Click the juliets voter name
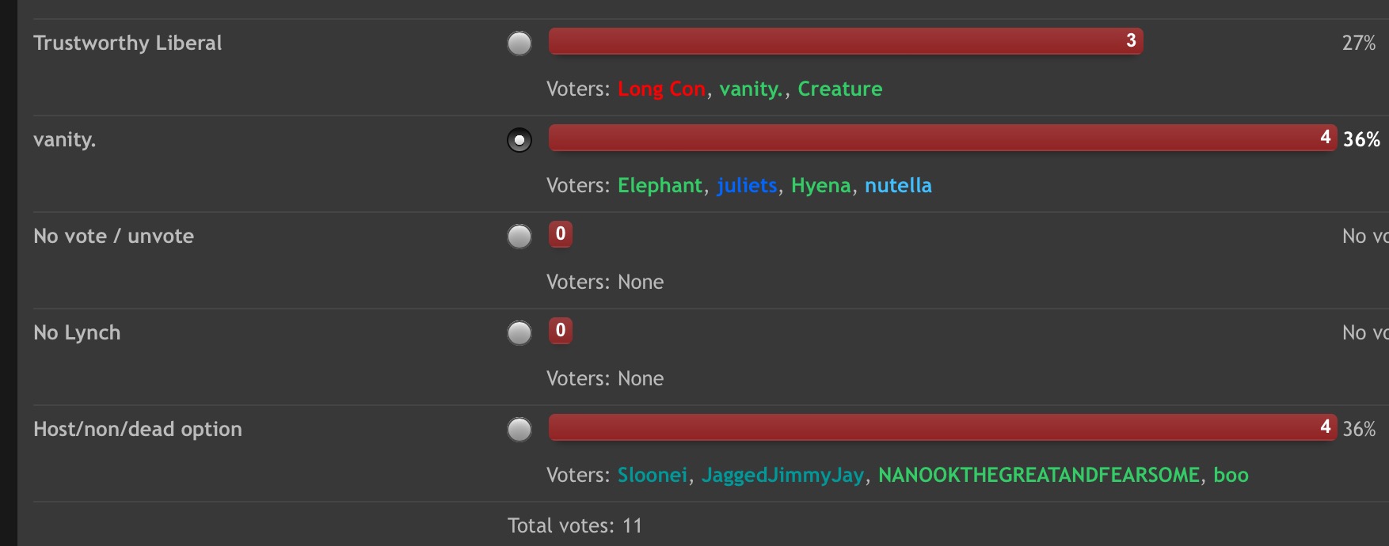 [747, 185]
